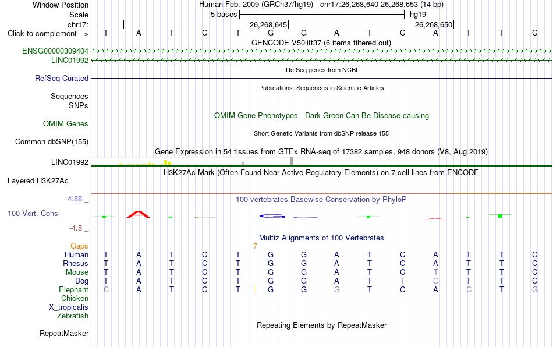Click the orange insertion bar in Elephant row
The image size is (553, 347).
[256, 289]
